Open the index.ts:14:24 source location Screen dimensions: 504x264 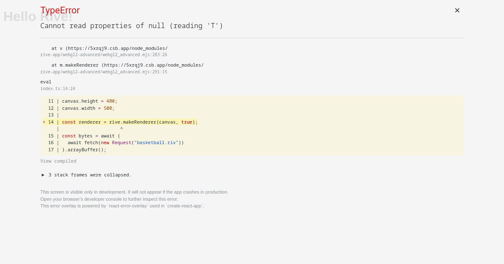tap(58, 89)
